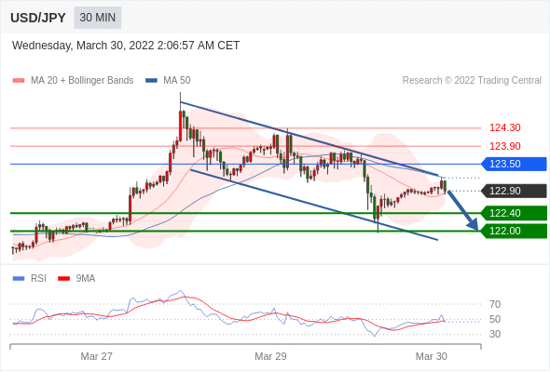Click the Research © 2022 Trading Central credit

(x=472, y=81)
